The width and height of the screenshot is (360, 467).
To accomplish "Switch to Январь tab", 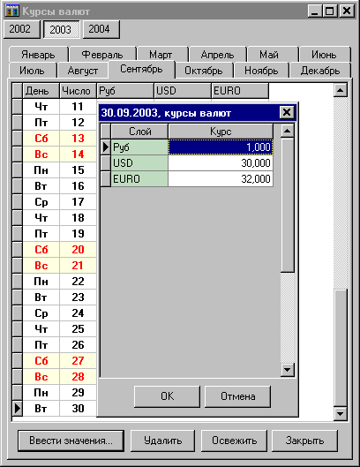I will pyautogui.click(x=38, y=55).
